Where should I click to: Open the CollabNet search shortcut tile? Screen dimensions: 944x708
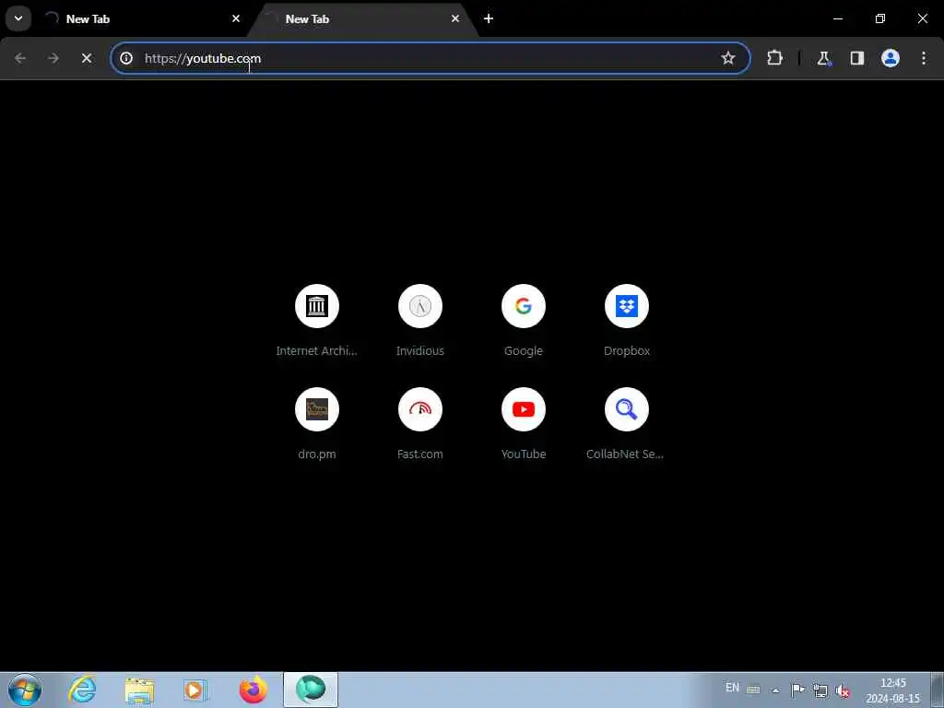point(627,424)
